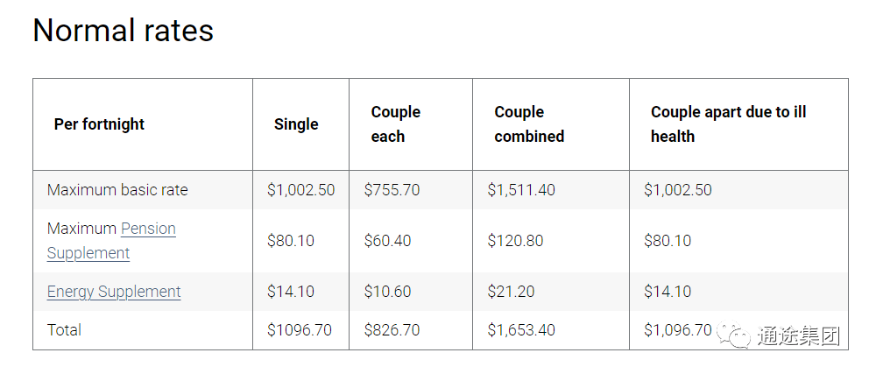Image resolution: width=869 pixels, height=374 pixels.
Task: Click the Couple combined column header
Action: pos(529,124)
